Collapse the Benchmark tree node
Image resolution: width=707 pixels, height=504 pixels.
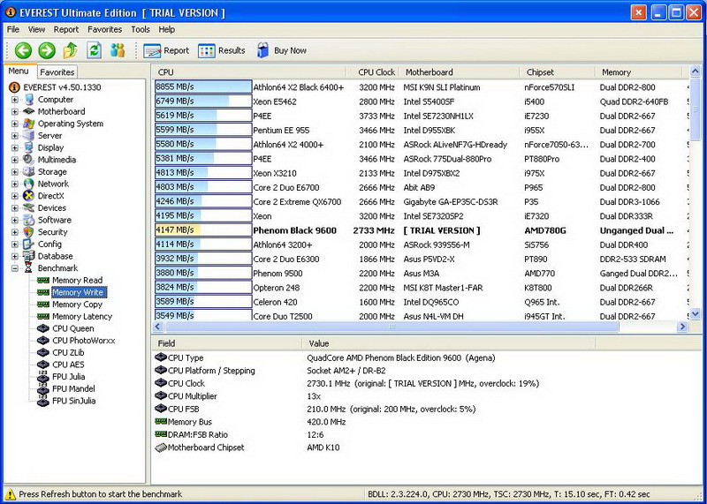pyautogui.click(x=15, y=268)
